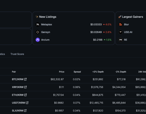Open the Arcium listing link
Image resolution: width=146 pixels, height=114 pixels.
pos(45,40)
